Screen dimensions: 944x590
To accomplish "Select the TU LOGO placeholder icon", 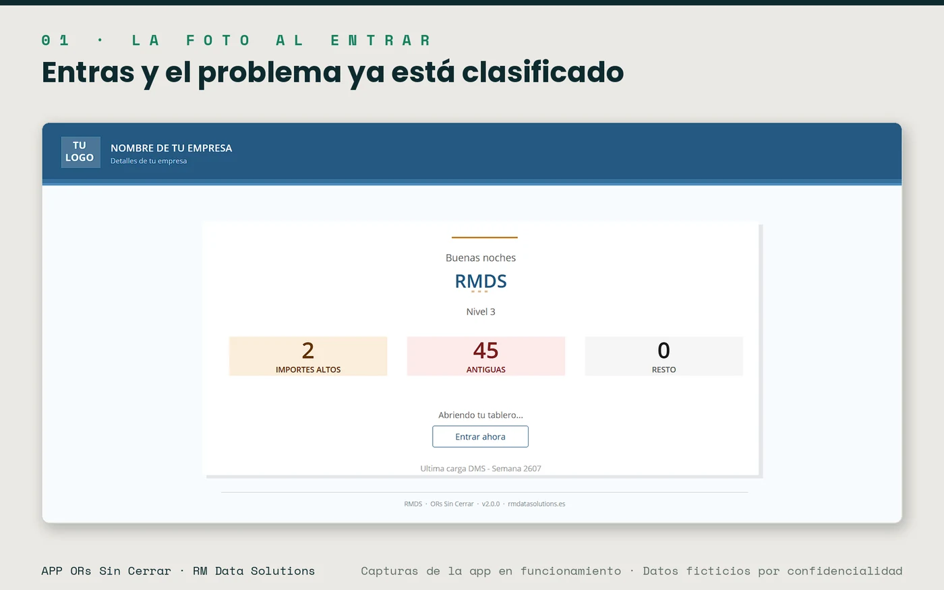I will (x=80, y=152).
